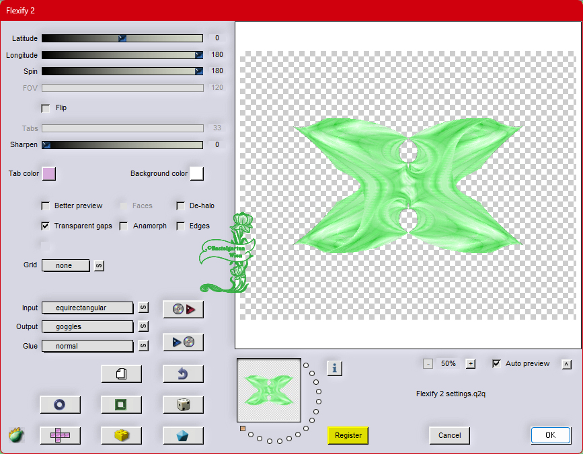Viewport: 583px width, 454px height.
Task: Uncheck Transparent gaps option
Action: 46,226
